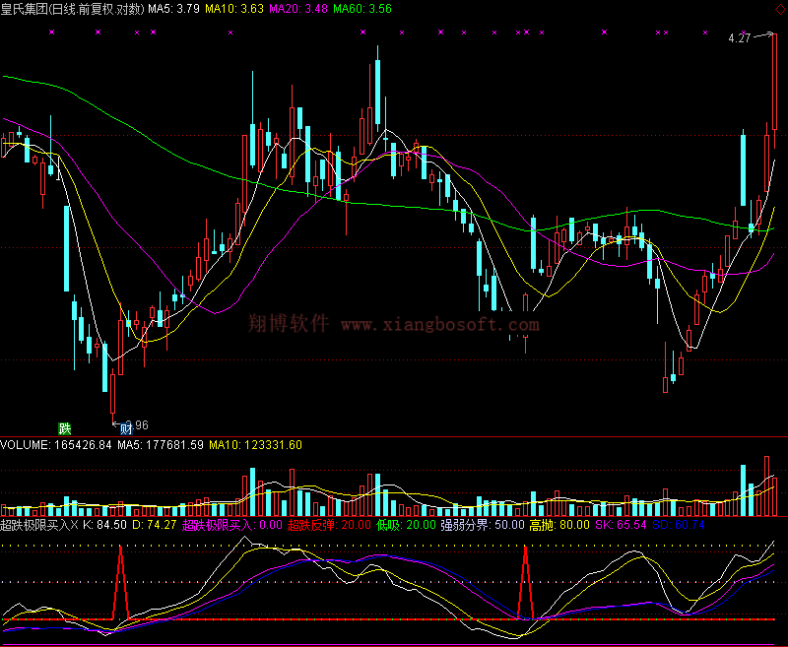Viewport: 788px width, 647px height.
Task: Click the blue 财 marker icon
Action: click(x=126, y=428)
